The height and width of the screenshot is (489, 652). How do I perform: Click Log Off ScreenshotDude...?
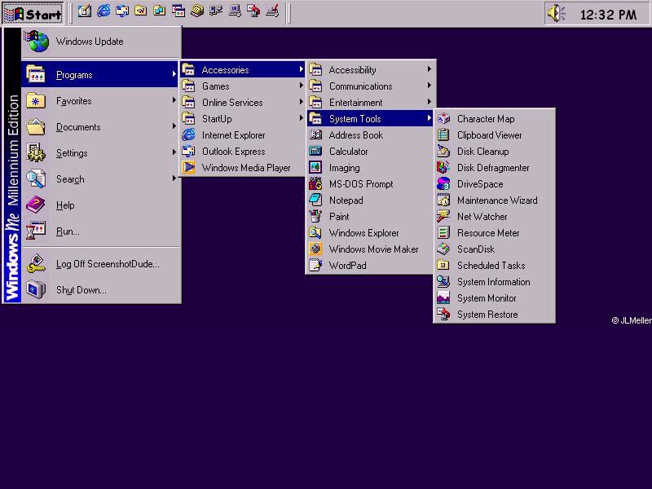click(x=101, y=264)
